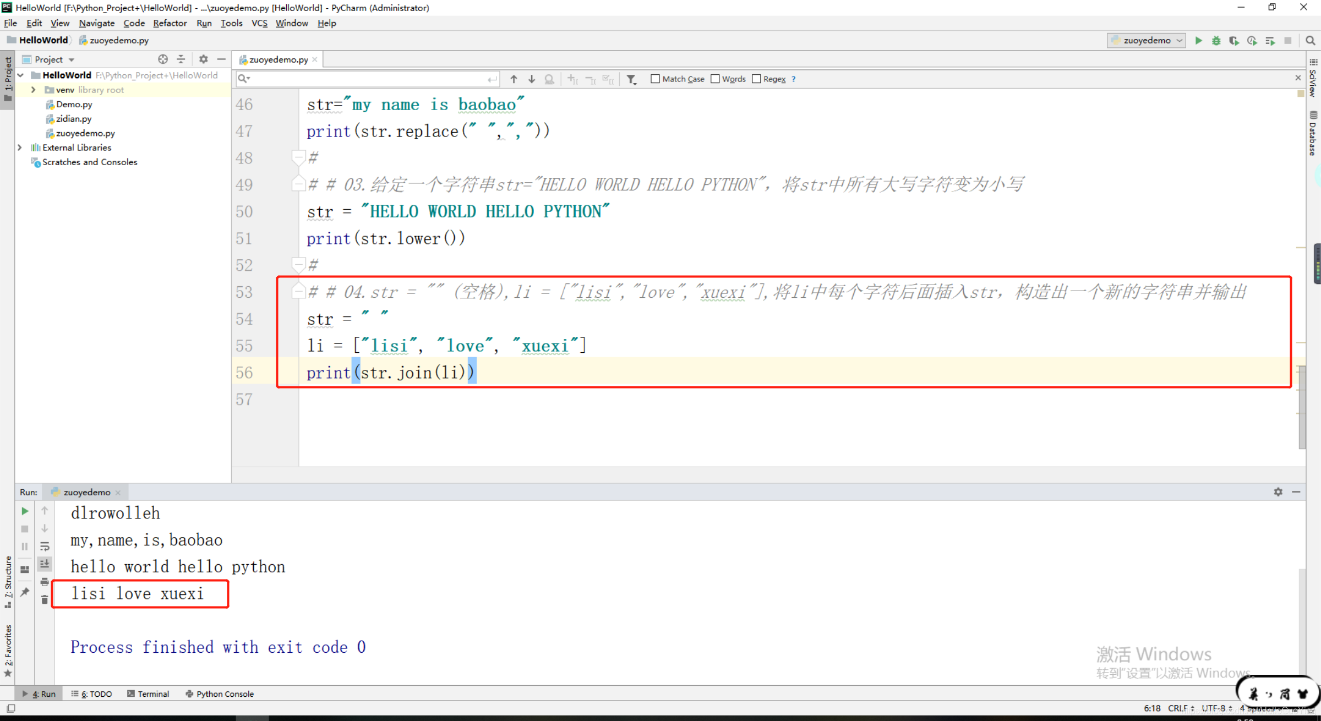
Task: Rerun program in Run panel
Action: pyautogui.click(x=25, y=511)
